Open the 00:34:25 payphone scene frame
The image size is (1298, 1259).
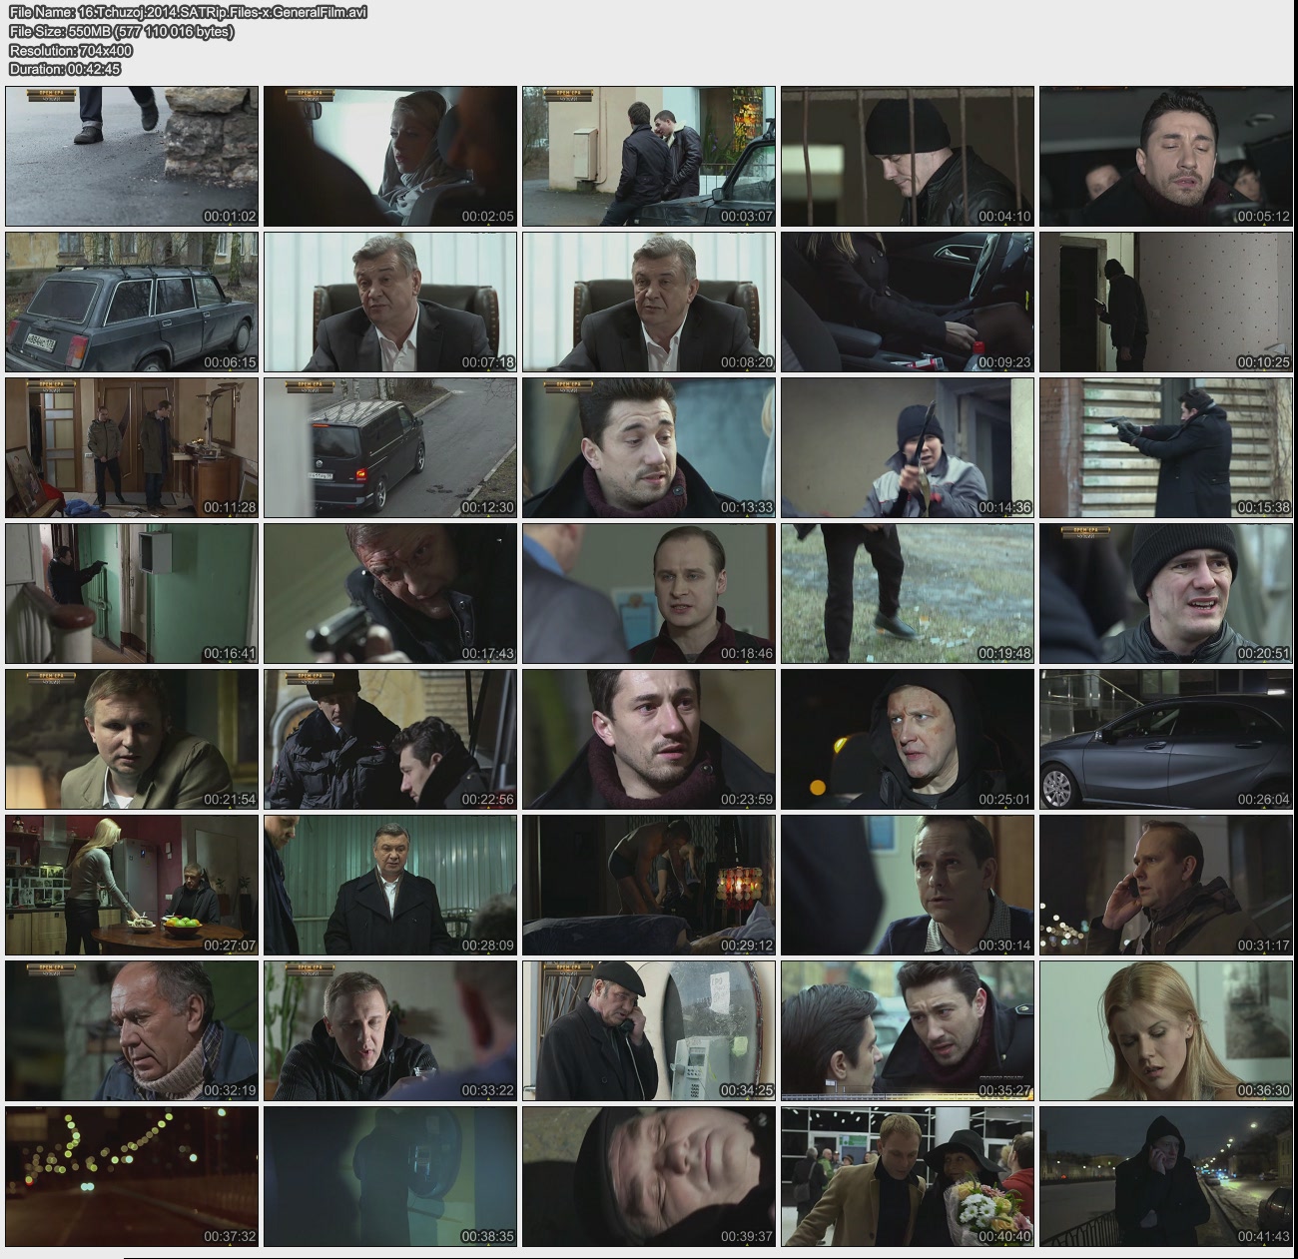[x=649, y=1030]
